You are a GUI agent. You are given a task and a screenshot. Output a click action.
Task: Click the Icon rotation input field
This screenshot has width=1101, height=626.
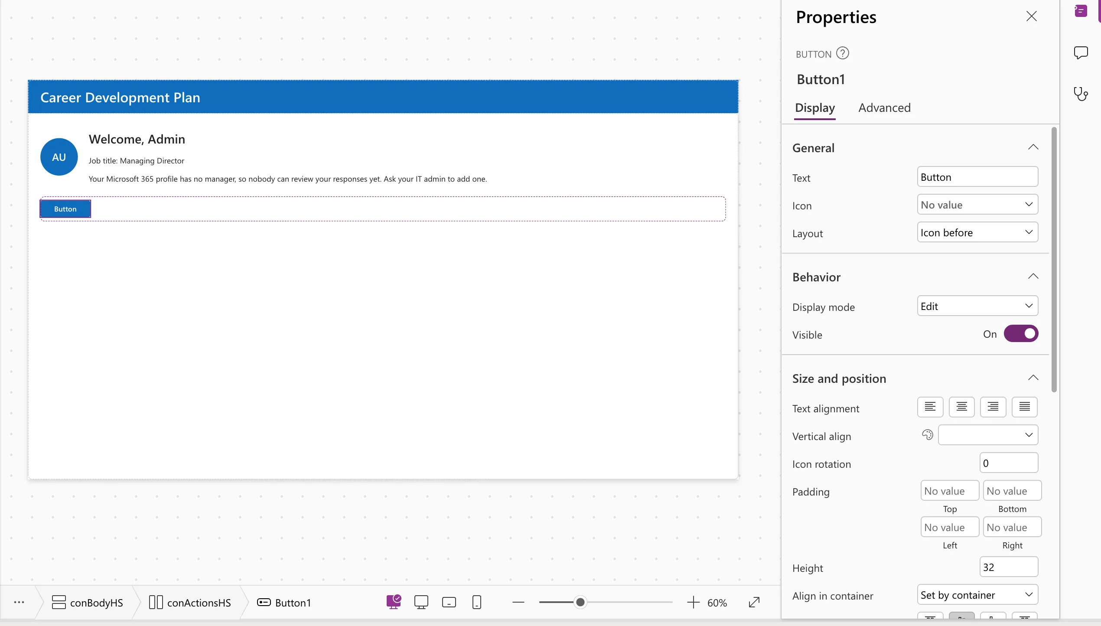(1009, 463)
